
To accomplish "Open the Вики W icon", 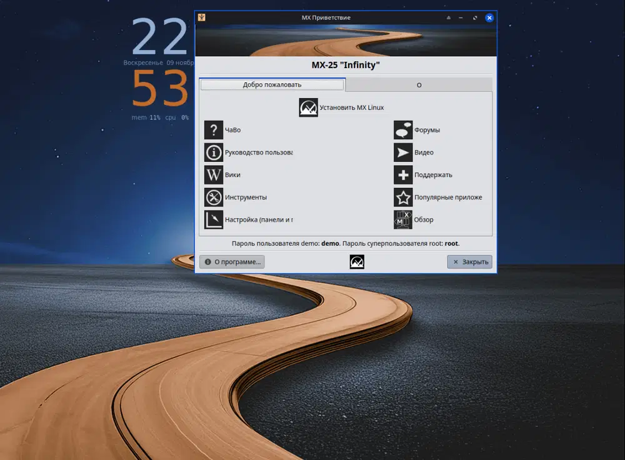I will click(214, 174).
